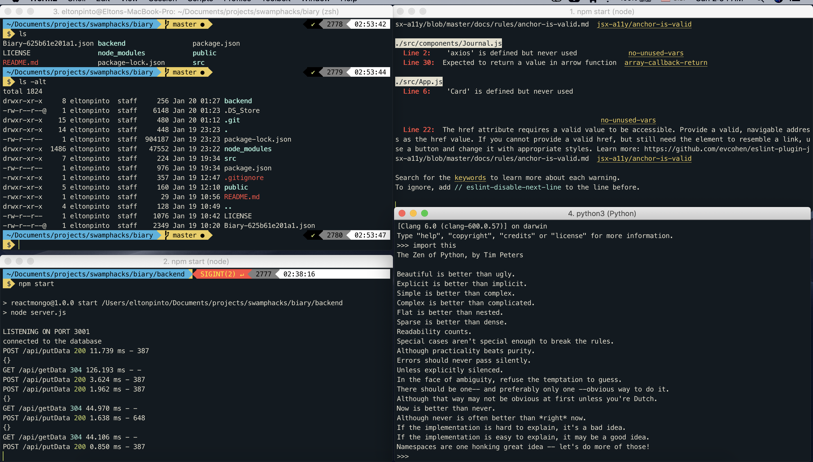This screenshot has height=462, width=813.
Task: Focus the '2. npm start (node)' title bar
Action: [x=196, y=261]
